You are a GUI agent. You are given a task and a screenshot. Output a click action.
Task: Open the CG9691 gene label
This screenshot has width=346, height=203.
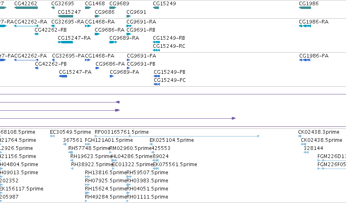click(136, 12)
